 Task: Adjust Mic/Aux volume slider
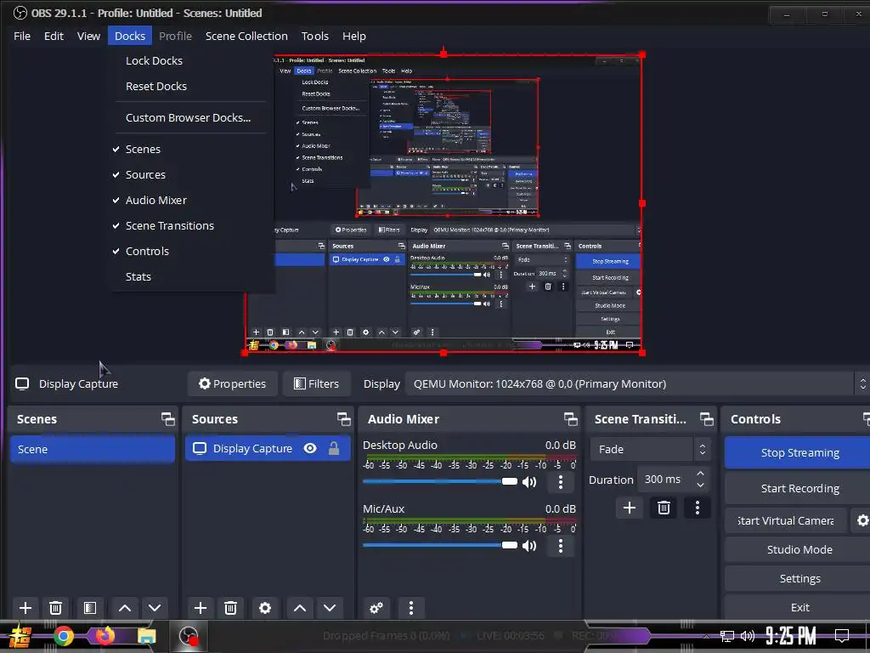[x=440, y=545]
